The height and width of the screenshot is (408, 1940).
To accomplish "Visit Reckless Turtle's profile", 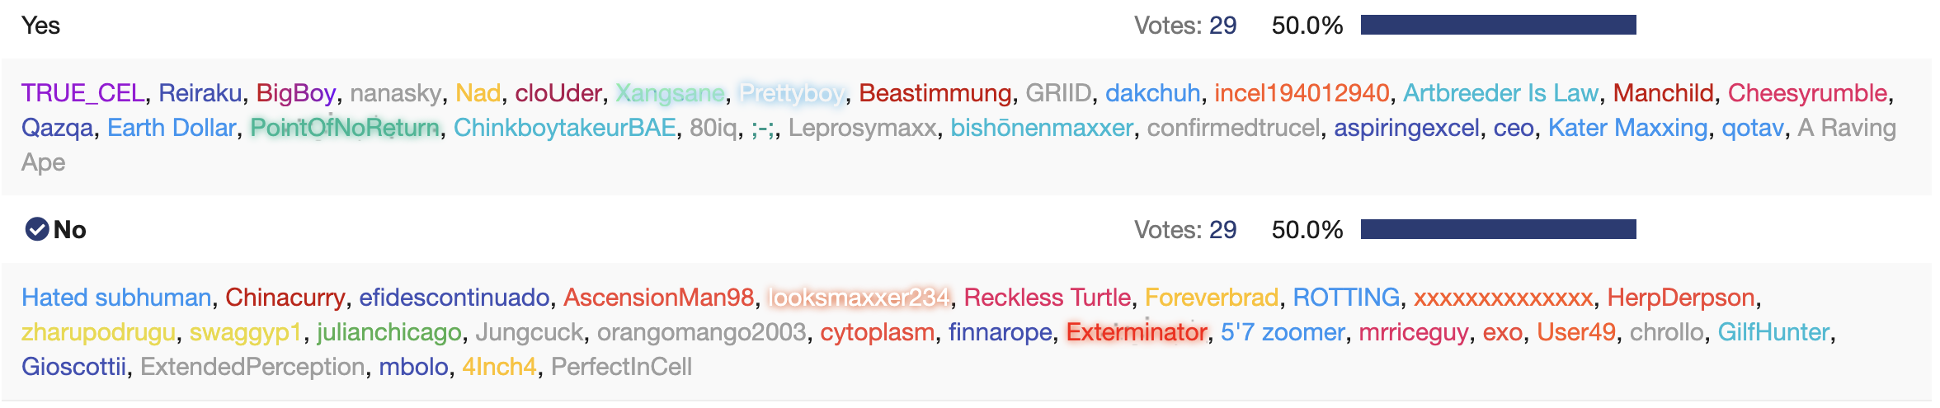I will (x=1048, y=298).
